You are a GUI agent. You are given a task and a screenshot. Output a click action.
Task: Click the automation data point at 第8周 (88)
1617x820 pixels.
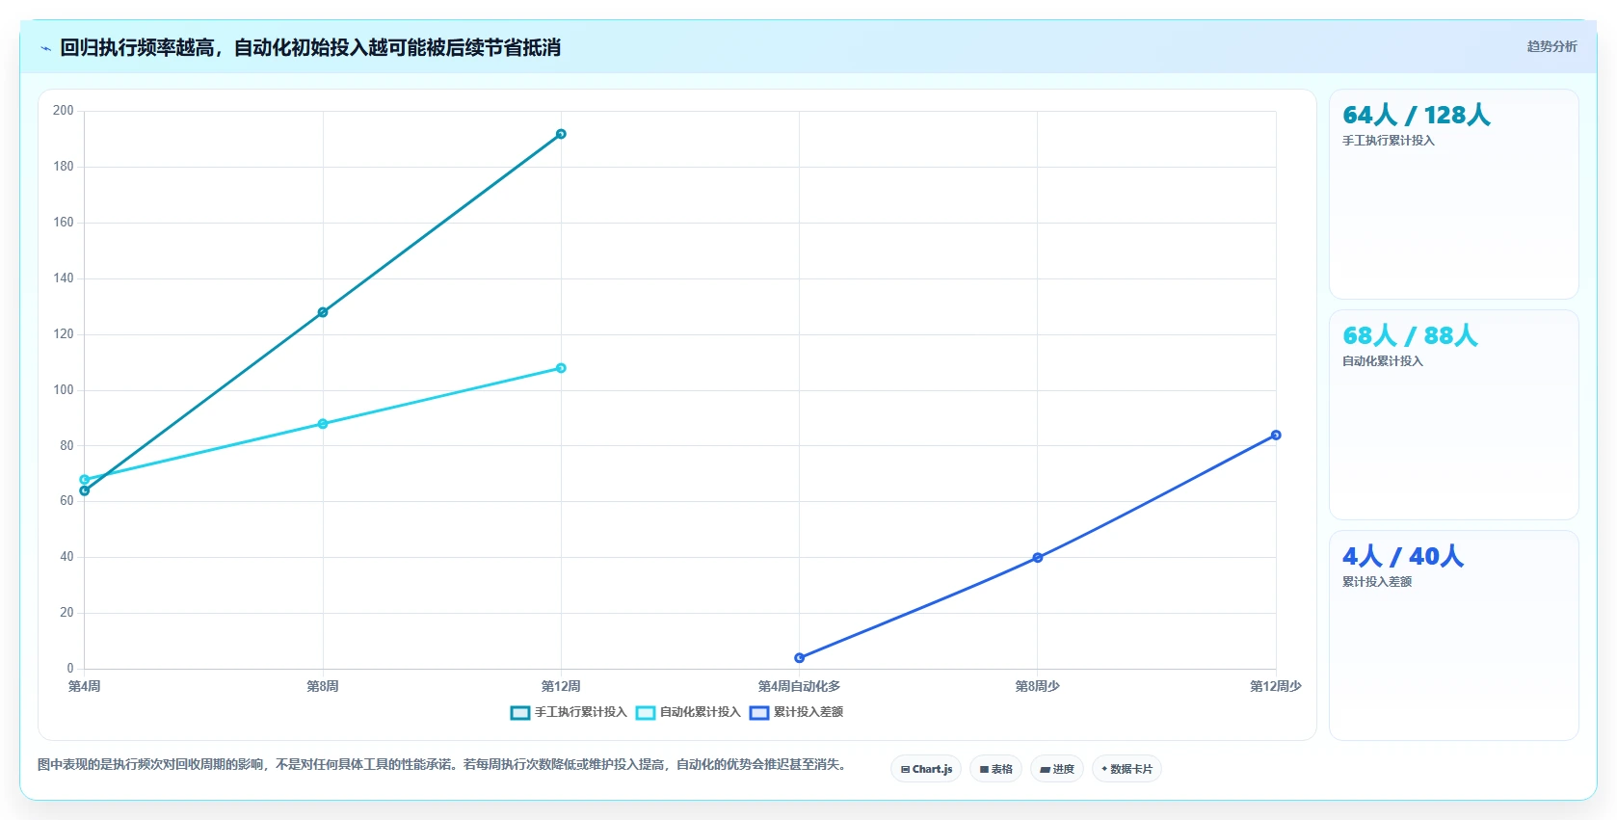coord(323,424)
